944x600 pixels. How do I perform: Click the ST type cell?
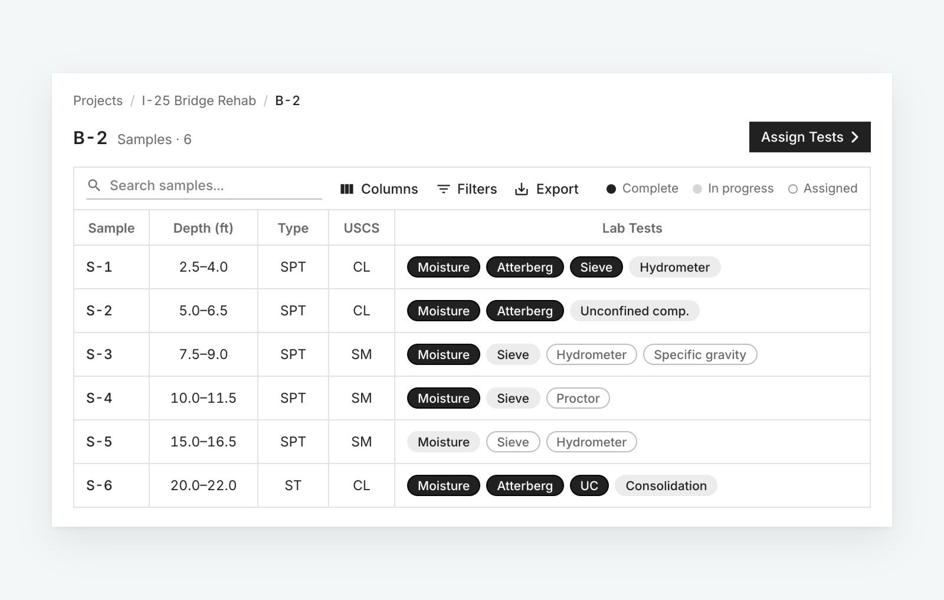click(293, 485)
